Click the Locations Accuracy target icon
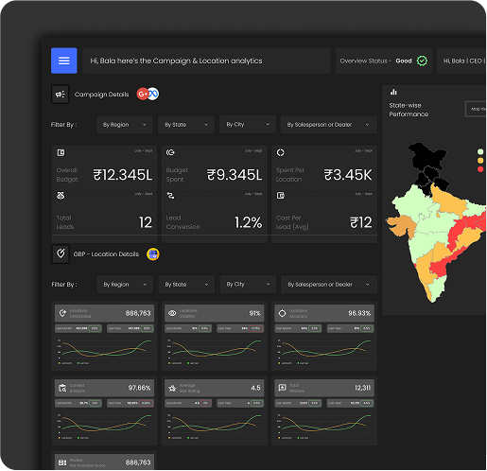This screenshot has height=471, width=487. 282,313
